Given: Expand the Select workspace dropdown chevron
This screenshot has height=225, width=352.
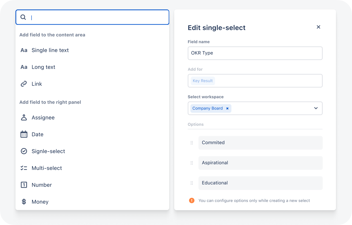Looking at the screenshot, I should (x=316, y=108).
